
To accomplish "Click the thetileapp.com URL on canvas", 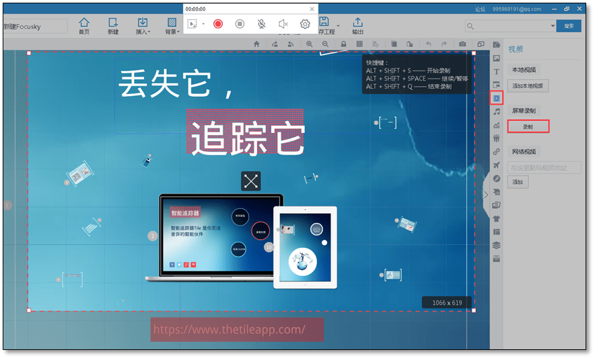I will coord(230,329).
